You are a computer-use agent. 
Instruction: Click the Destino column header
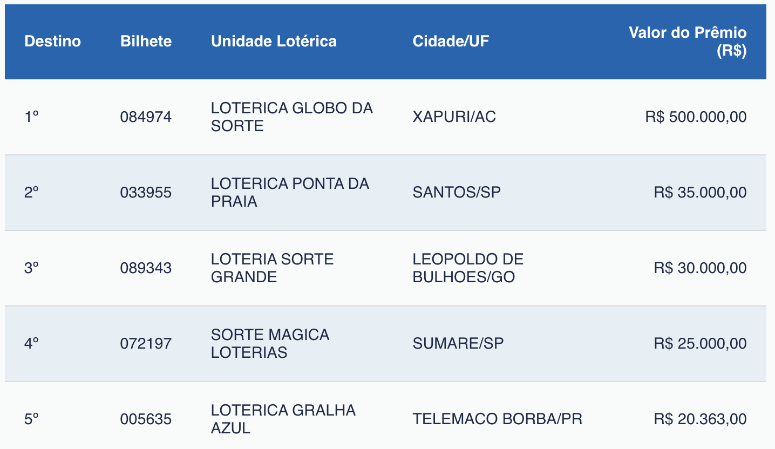point(52,41)
